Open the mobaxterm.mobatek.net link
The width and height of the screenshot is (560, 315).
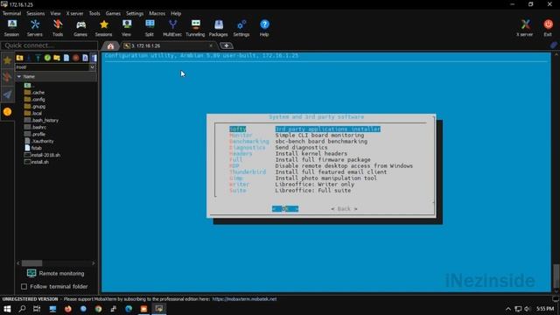tap(244, 299)
